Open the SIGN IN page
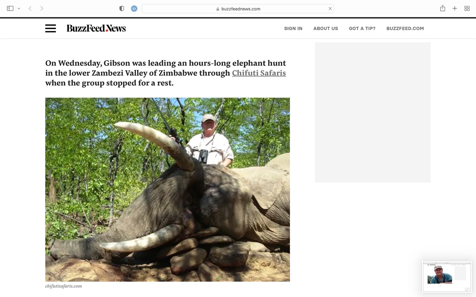Viewport: 476px width, 297px height. click(293, 29)
